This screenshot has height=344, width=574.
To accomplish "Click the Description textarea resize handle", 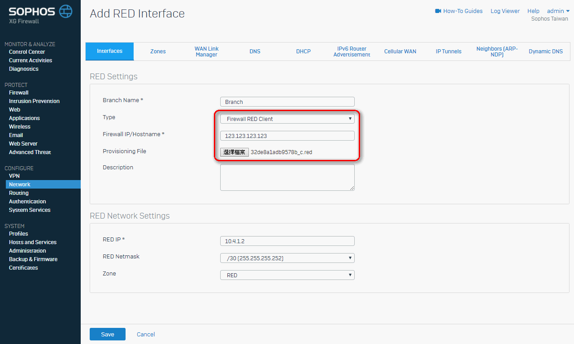I will pyautogui.click(x=352, y=188).
